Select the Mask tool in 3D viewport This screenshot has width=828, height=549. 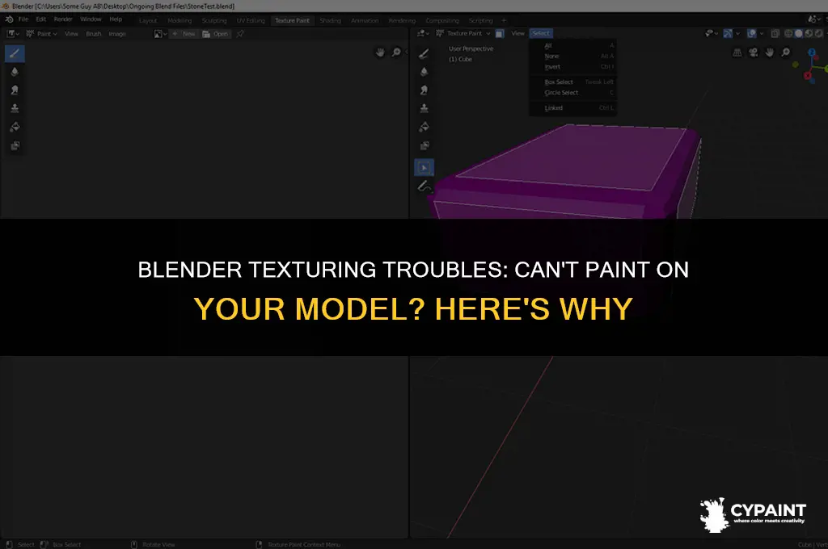click(424, 145)
